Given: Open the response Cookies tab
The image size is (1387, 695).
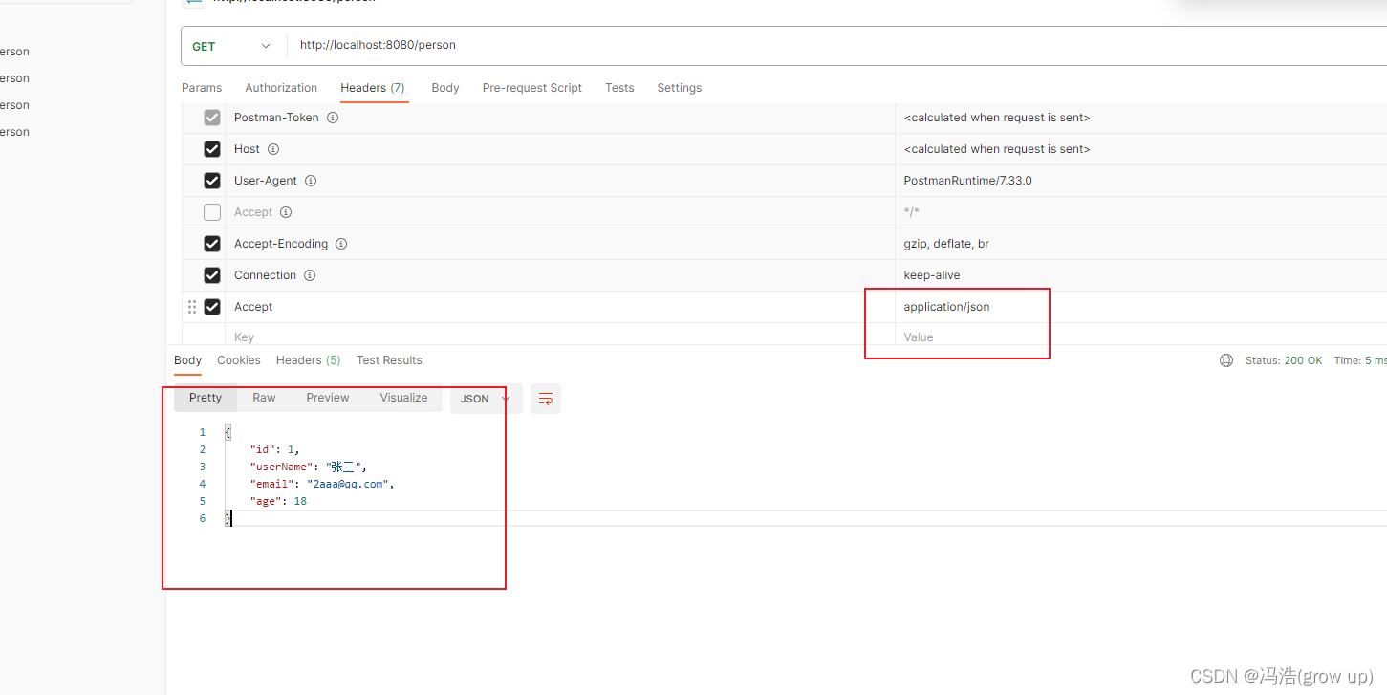Looking at the screenshot, I should tap(239, 360).
